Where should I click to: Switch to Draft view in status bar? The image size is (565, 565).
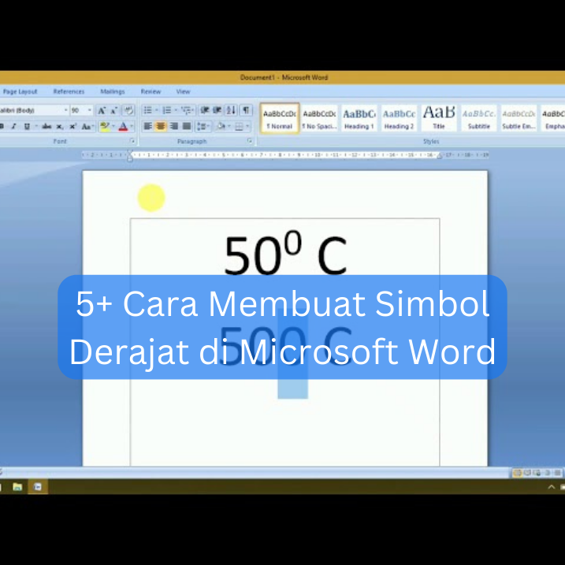pos(557,473)
